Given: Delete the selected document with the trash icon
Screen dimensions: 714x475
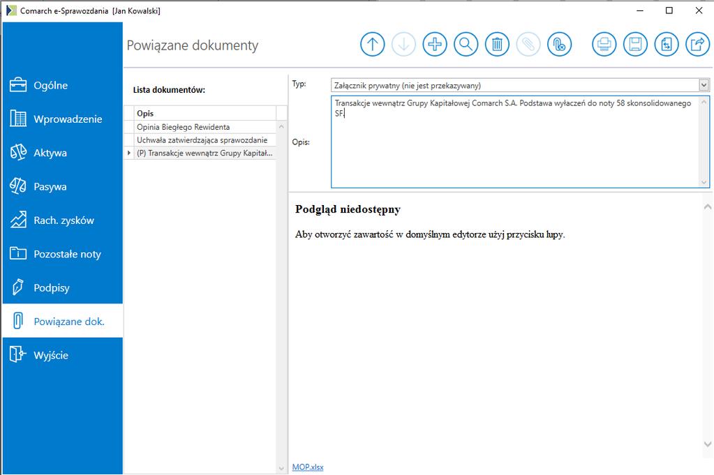Looking at the screenshot, I should 497,44.
